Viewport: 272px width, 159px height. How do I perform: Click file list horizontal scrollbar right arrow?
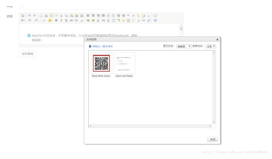210,126
